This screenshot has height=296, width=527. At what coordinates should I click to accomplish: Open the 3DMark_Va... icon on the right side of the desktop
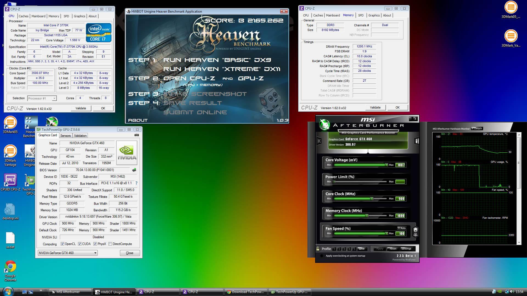[x=511, y=38]
